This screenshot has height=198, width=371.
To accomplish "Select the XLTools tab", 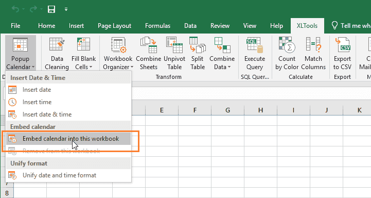I will [307, 26].
